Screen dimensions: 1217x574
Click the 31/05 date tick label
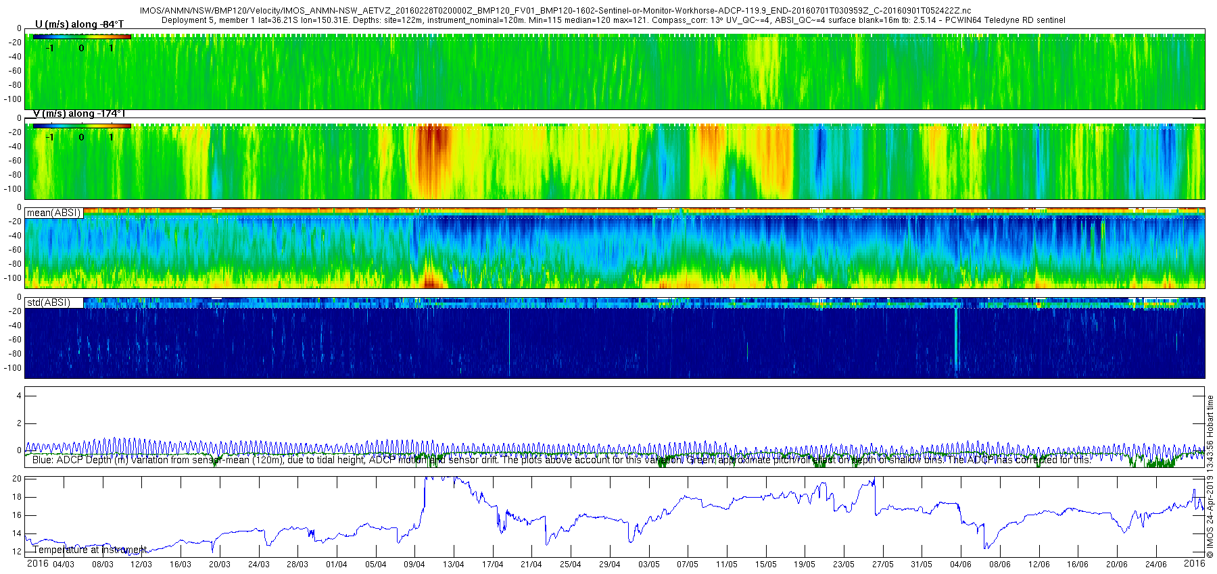click(922, 565)
